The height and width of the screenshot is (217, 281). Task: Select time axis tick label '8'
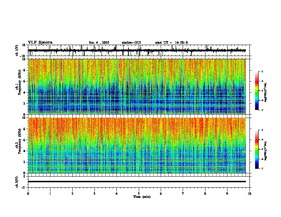[205, 194]
